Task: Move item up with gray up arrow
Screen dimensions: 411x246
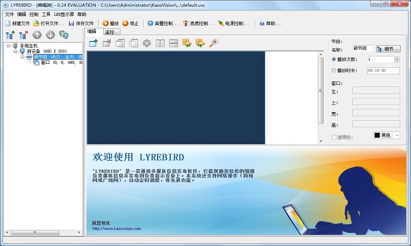Action: pos(37,35)
